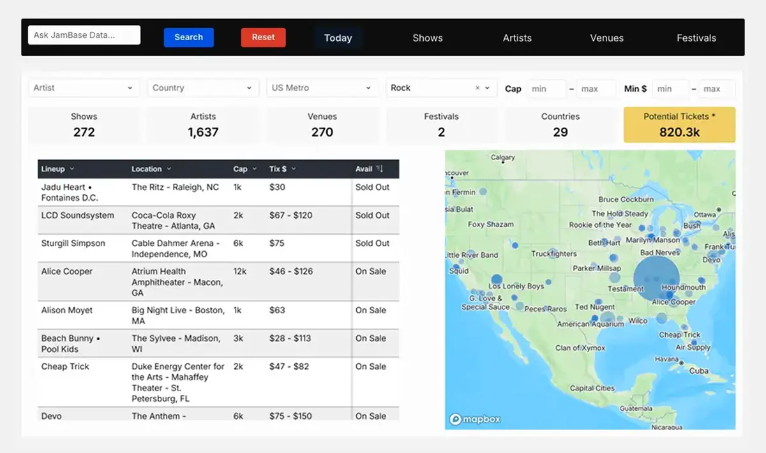Click the Lineup column sort chevron
766x453 pixels.
72,169
